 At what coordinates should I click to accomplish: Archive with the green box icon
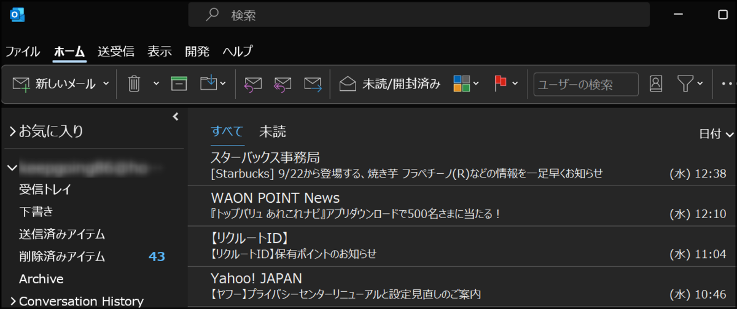coord(179,84)
